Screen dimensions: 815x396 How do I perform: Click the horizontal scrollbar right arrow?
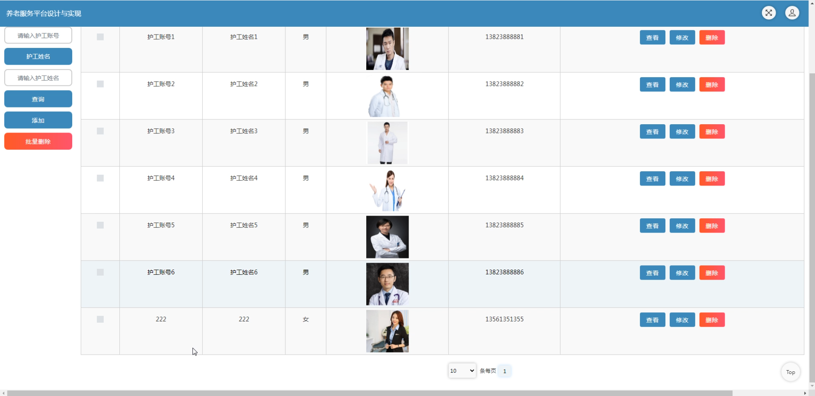pyautogui.click(x=805, y=393)
